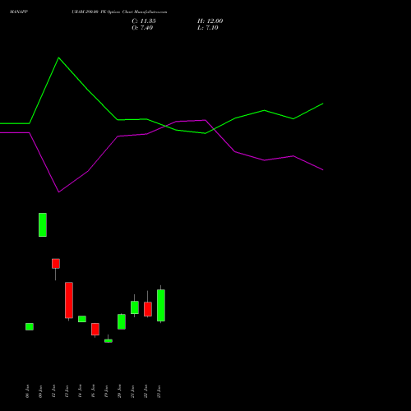Click the 'MANAPP' title text
This screenshot has height=411, width=411.
[x=19, y=12]
